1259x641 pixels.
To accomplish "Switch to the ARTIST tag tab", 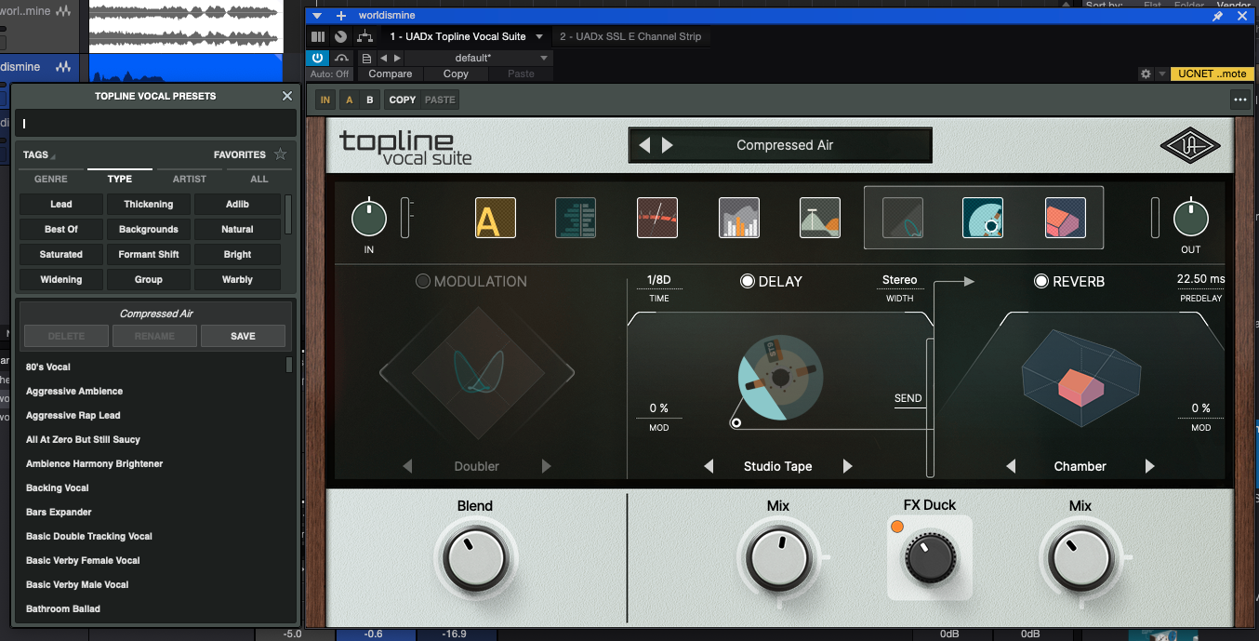I will [x=190, y=179].
